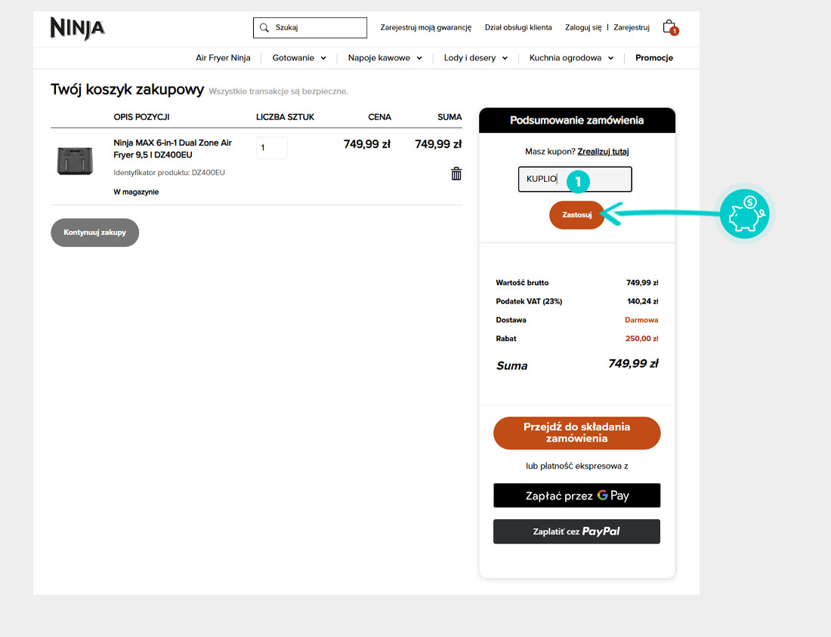
Task: Pay with the PayPal button
Action: tap(576, 531)
